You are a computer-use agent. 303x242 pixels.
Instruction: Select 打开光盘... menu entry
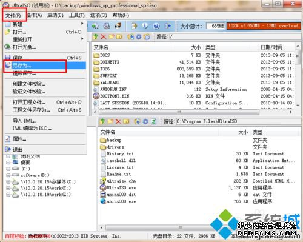[x=45, y=47]
